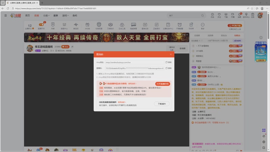Go to 首页 navigation item
Viewport: 270px width, 152px height.
point(28,16)
